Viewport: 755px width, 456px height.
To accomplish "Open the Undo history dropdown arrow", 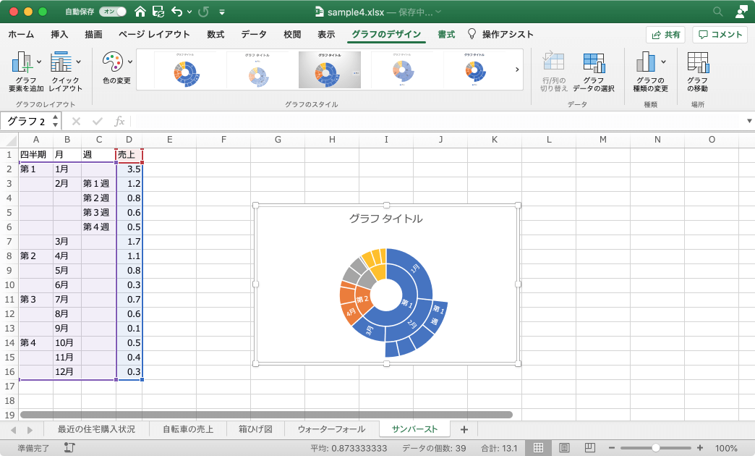I will 189,12.
